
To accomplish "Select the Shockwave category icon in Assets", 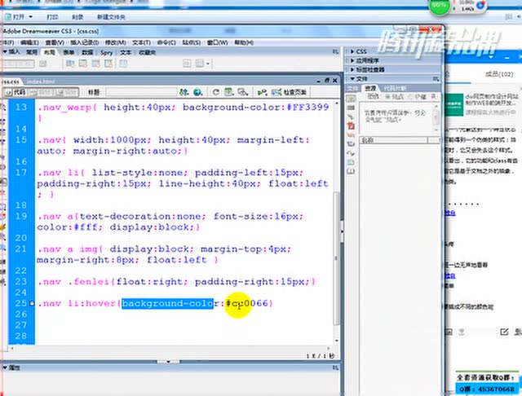I will pos(352,134).
